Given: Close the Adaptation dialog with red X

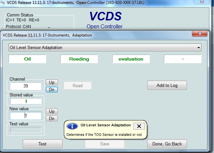Looking at the screenshot, I should (200, 34).
